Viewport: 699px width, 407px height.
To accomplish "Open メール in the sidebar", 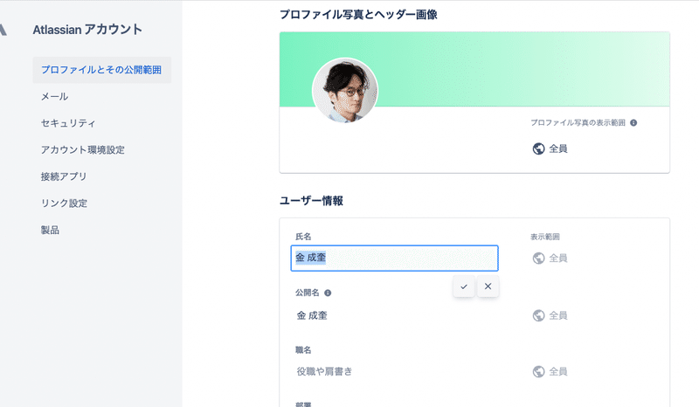I will (x=55, y=96).
